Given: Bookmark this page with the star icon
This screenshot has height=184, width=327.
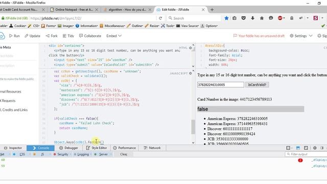Looking at the screenshot, I should click(x=226, y=18).
